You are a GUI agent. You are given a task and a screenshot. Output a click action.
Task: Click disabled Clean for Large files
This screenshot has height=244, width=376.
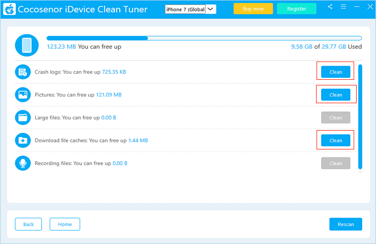click(x=336, y=117)
